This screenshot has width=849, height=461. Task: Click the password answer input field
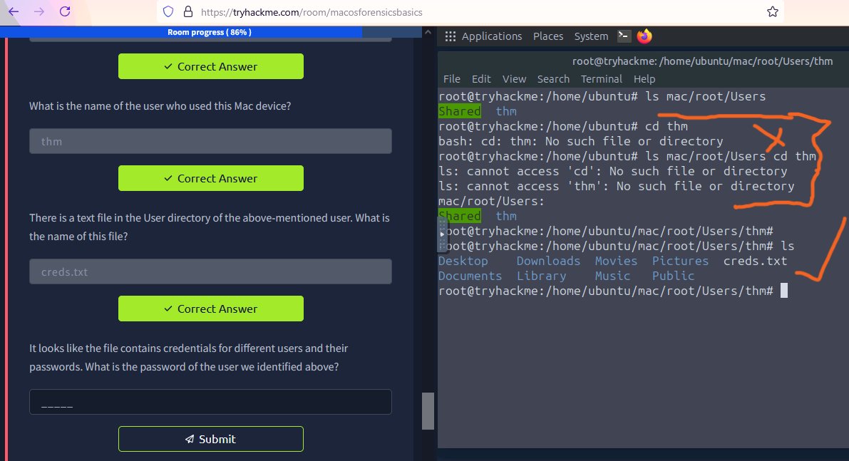(210, 402)
